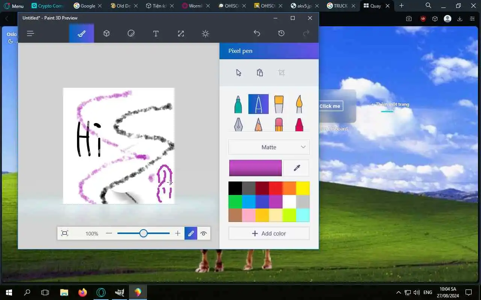Open the Effects sun icon tab
The width and height of the screenshot is (481, 300).
tap(205, 34)
